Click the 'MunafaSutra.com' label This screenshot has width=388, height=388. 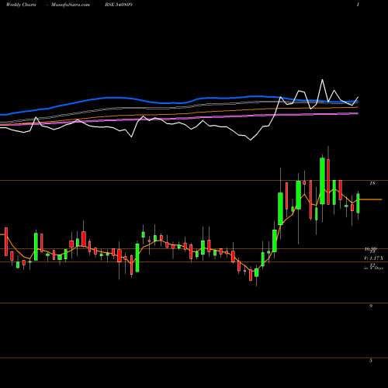pyautogui.click(x=71, y=5)
